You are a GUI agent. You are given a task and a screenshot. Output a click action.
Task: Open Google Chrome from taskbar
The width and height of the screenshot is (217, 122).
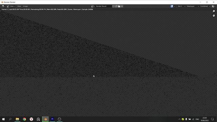pos(24,119)
